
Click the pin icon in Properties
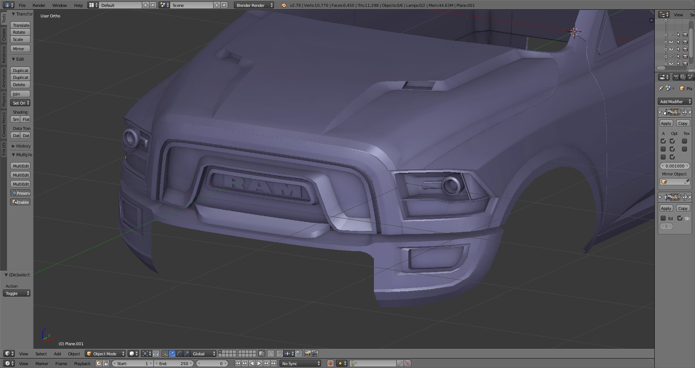[661, 88]
